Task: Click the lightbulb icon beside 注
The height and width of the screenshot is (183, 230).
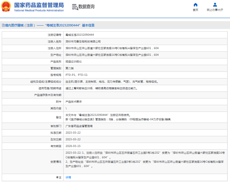Action: click(57, 177)
